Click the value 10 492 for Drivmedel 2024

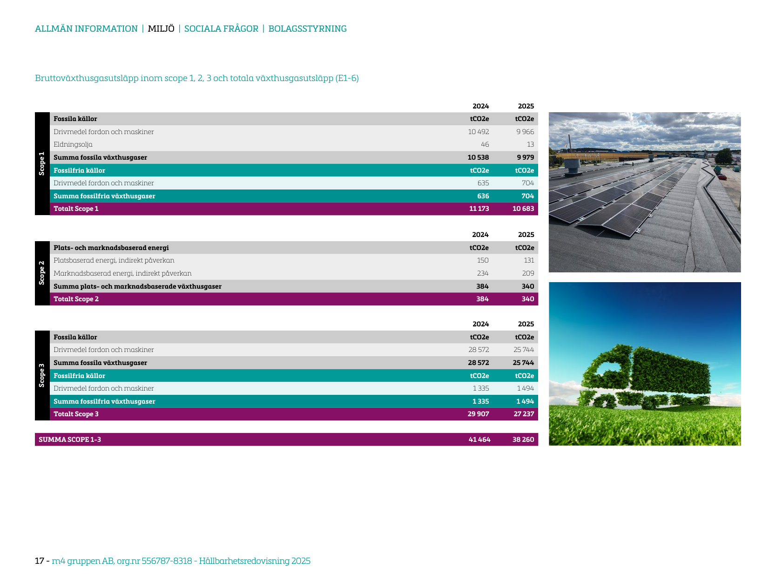tap(479, 132)
